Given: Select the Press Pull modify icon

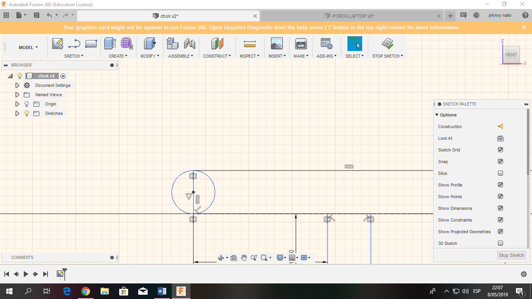Looking at the screenshot, I should point(150,43).
